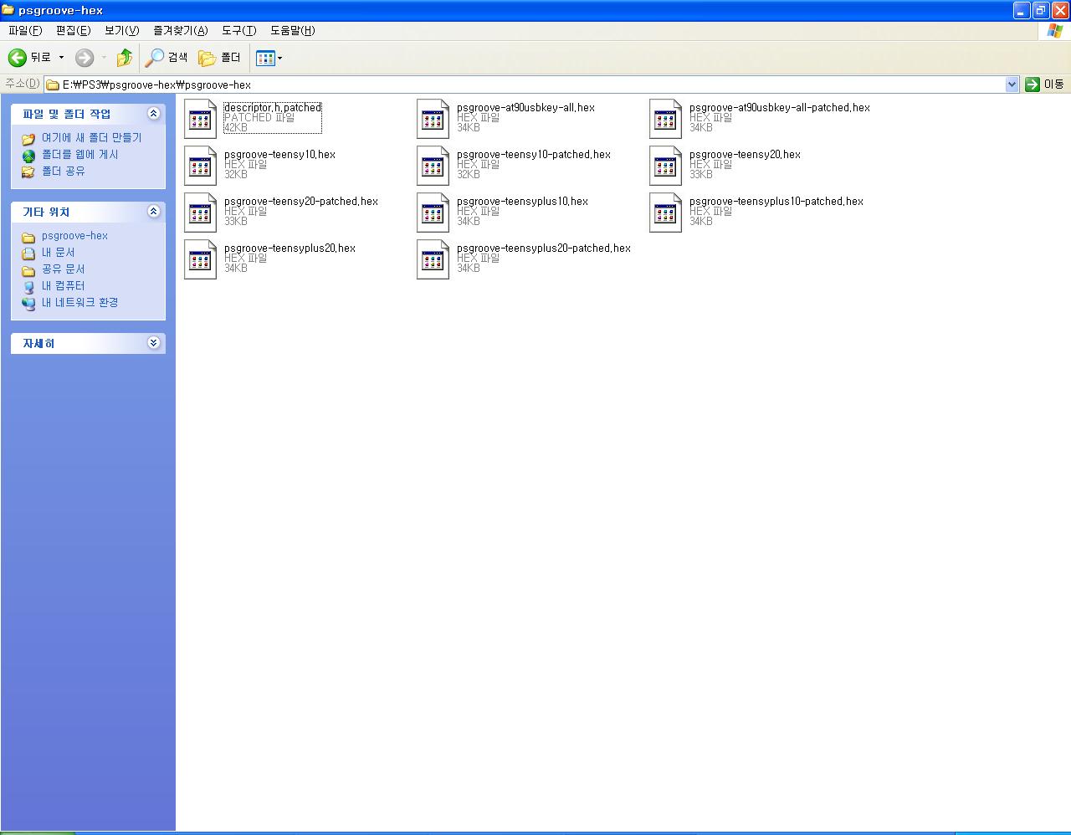The height and width of the screenshot is (835, 1071).
Task: Select psgroove-at90usbkey-all.hex file icon
Action: [x=433, y=119]
